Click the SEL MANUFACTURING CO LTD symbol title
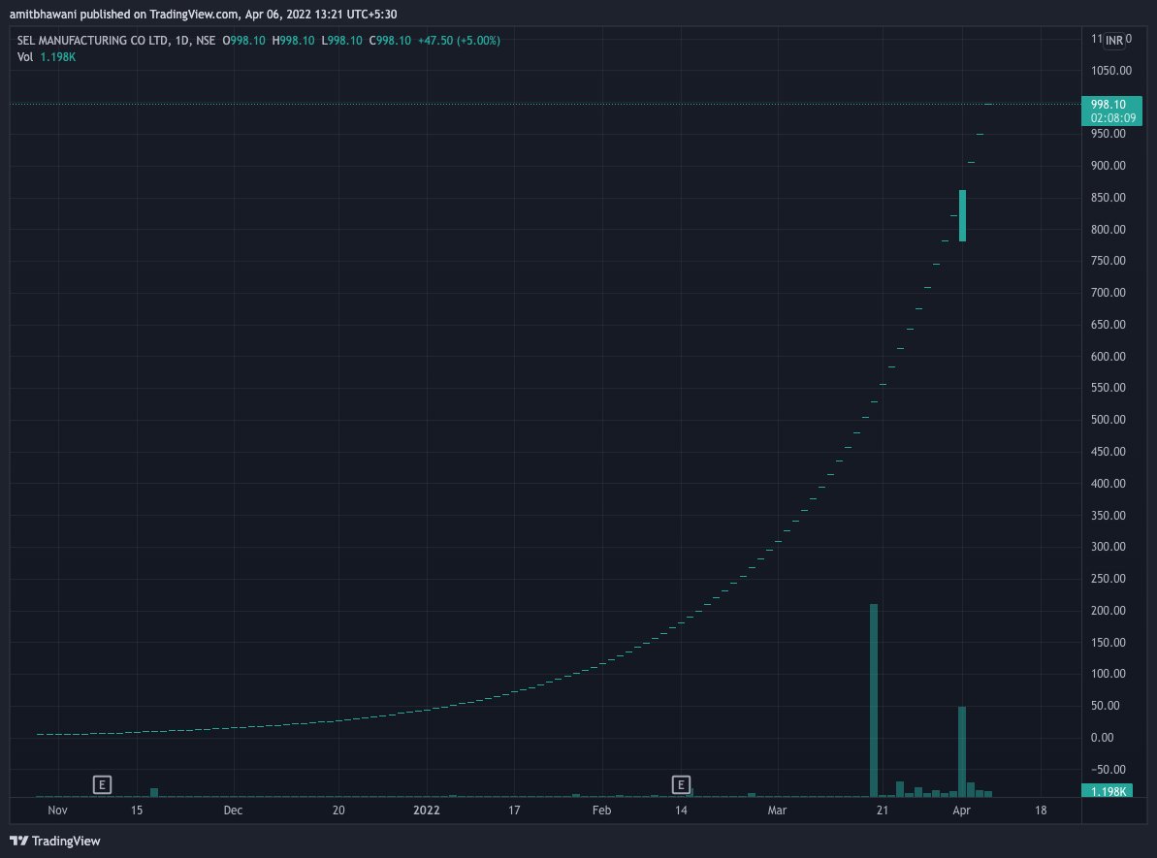The width and height of the screenshot is (1157, 858). tap(93, 41)
